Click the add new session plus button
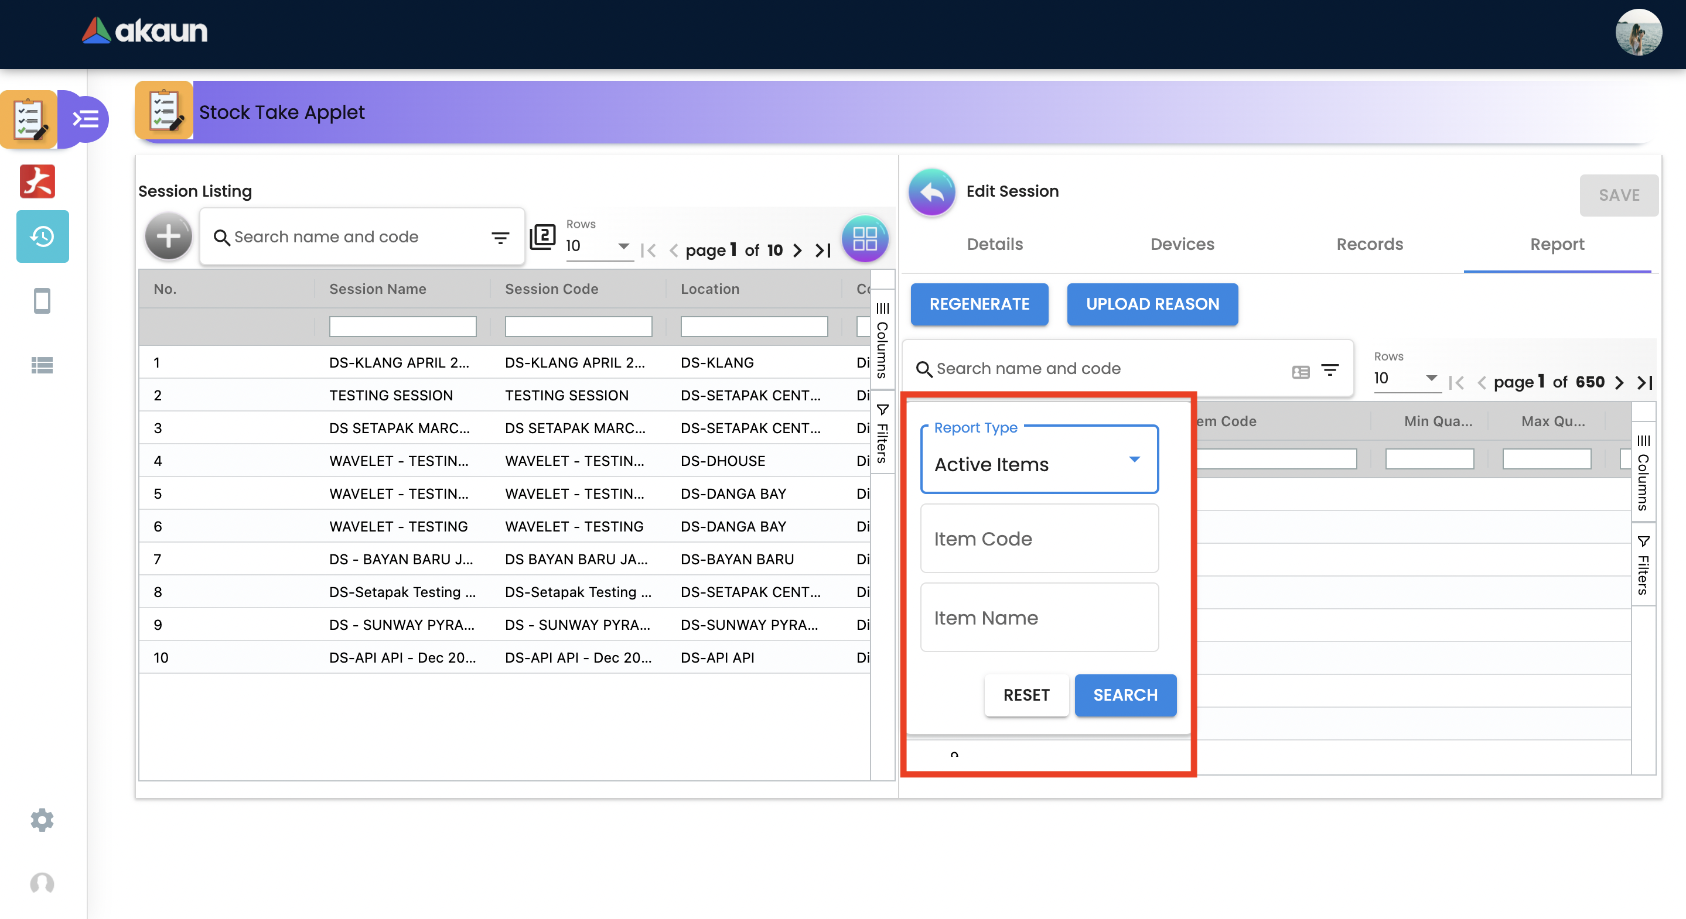This screenshot has width=1686, height=919. click(x=168, y=236)
